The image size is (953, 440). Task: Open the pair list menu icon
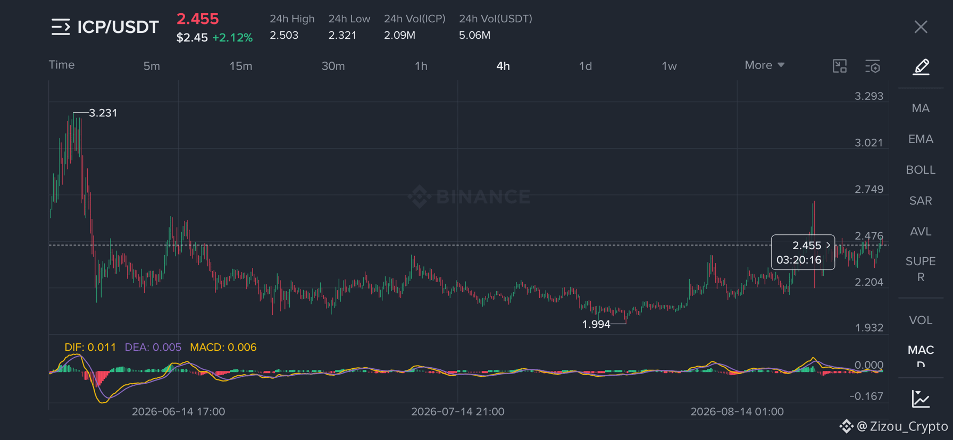61,27
